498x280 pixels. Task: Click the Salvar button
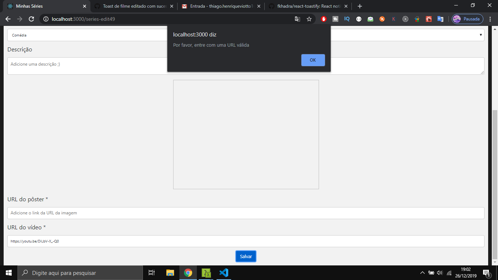(246, 256)
